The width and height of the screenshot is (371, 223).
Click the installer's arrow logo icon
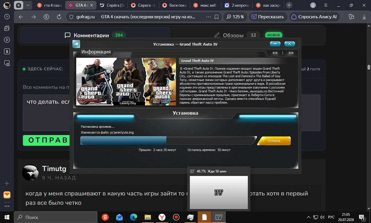click(76, 44)
